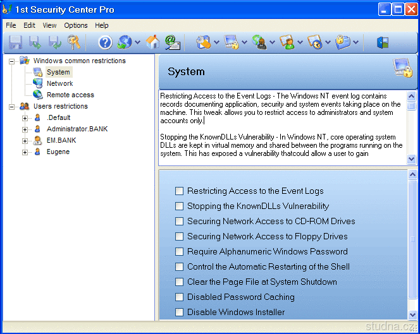The width and height of the screenshot is (420, 334).
Task: Enable Require Alphanumeric Windows Password
Action: tap(179, 252)
